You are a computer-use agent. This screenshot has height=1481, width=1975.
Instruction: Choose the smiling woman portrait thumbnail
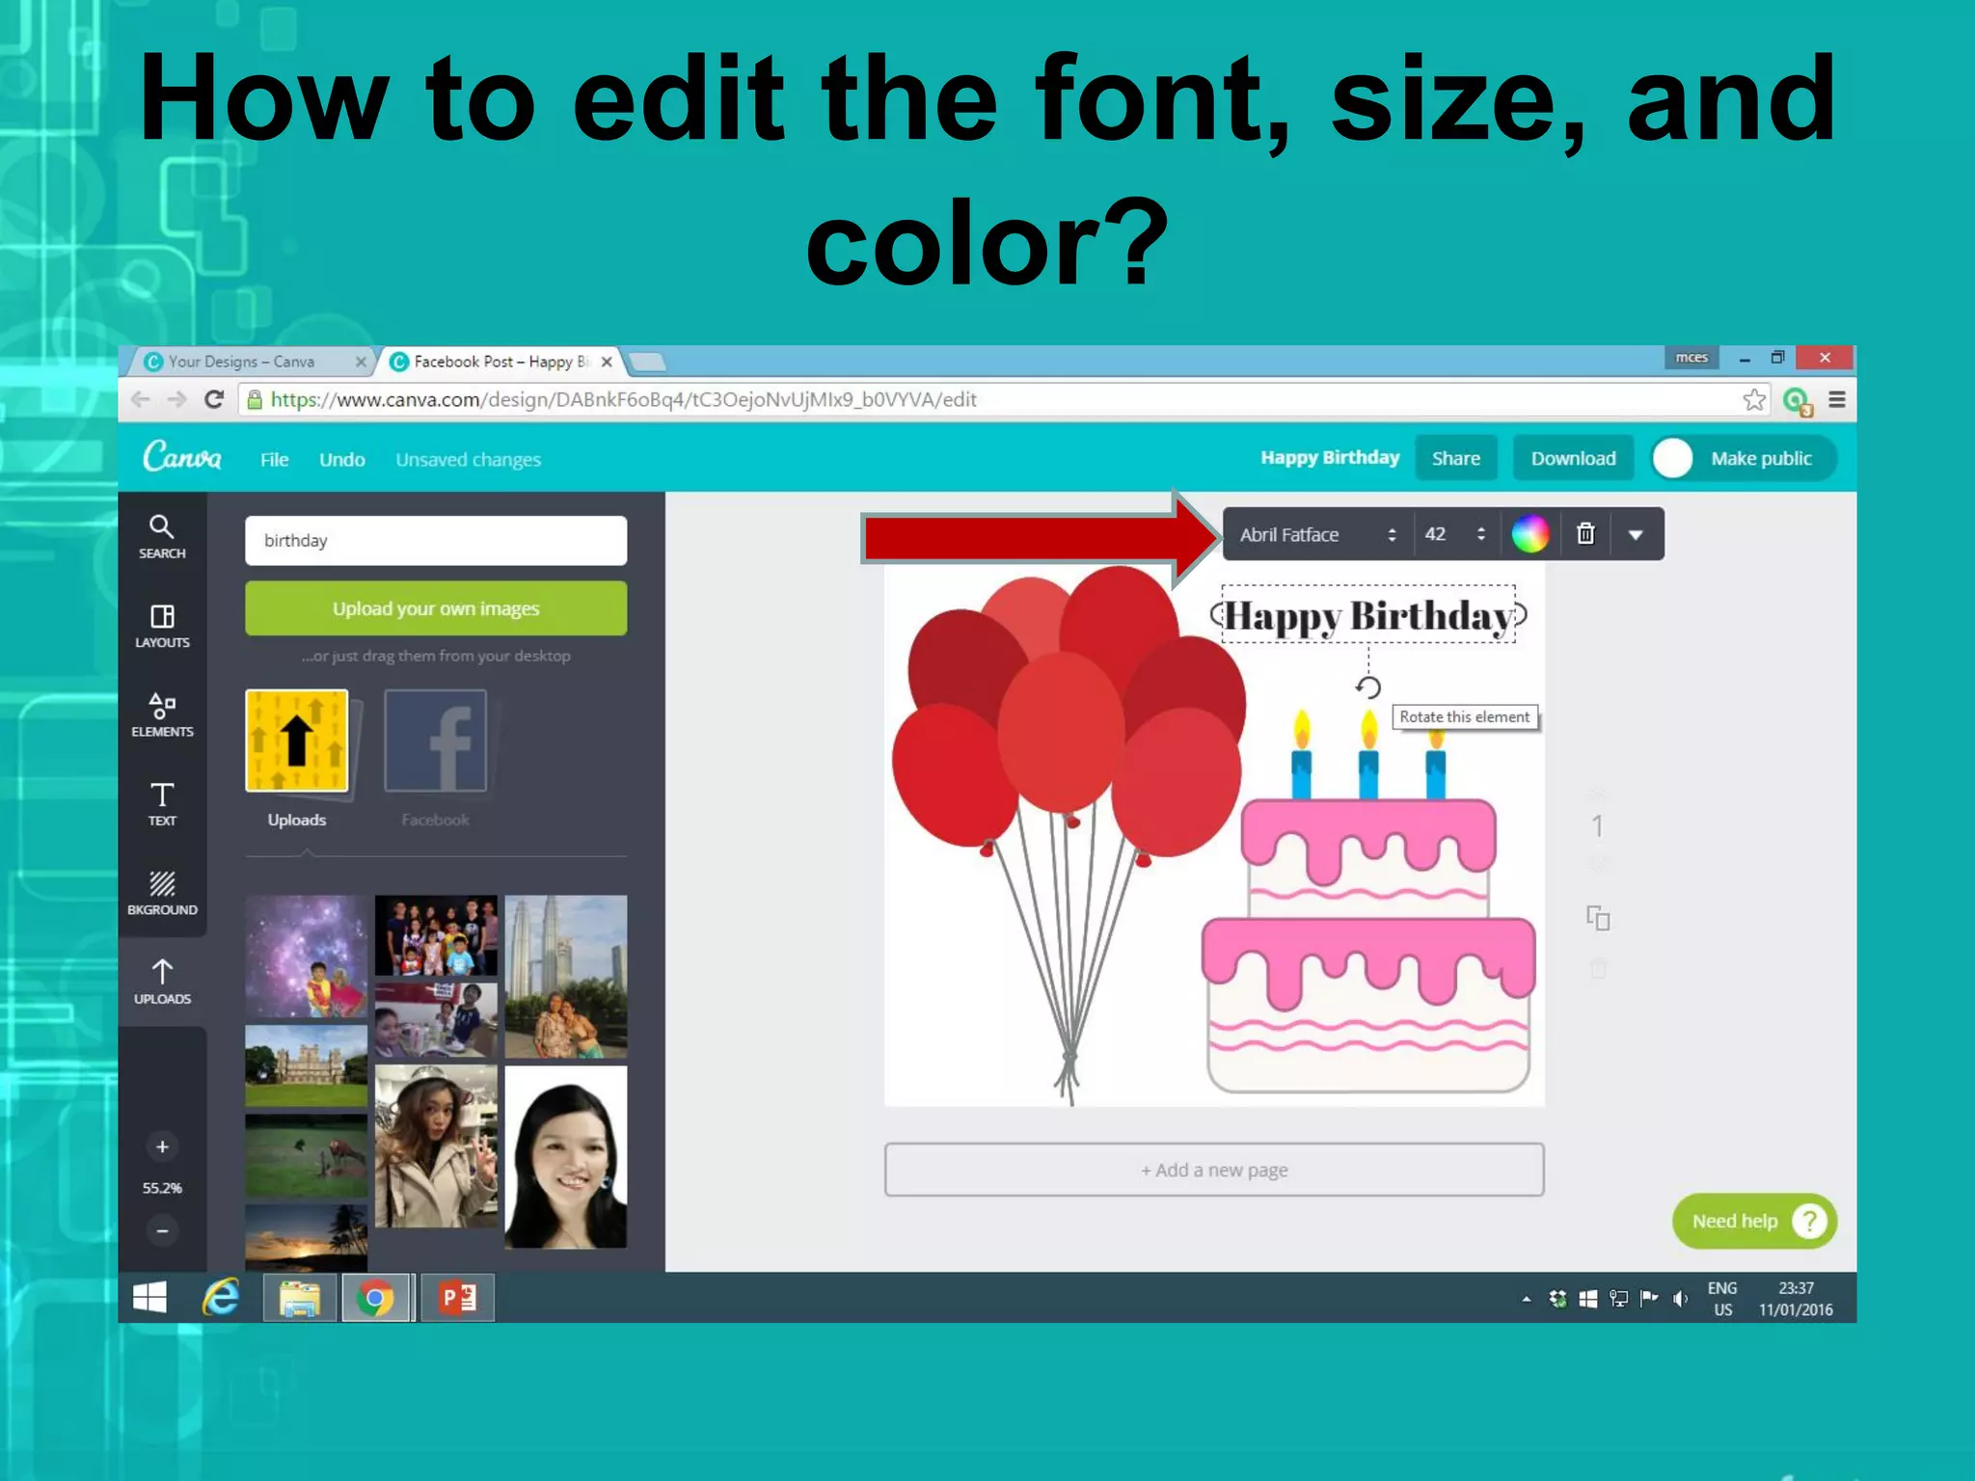(x=566, y=1157)
